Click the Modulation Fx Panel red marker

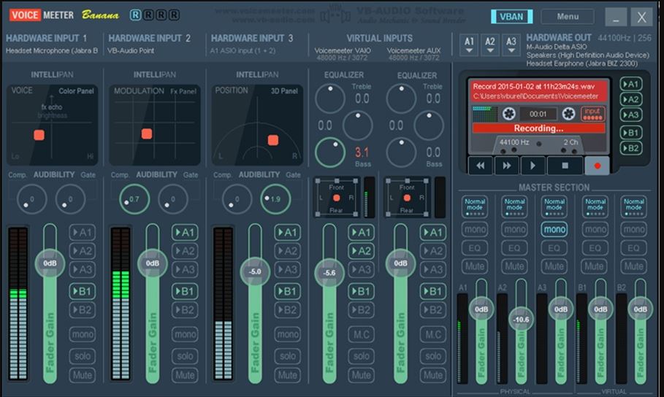(147, 134)
